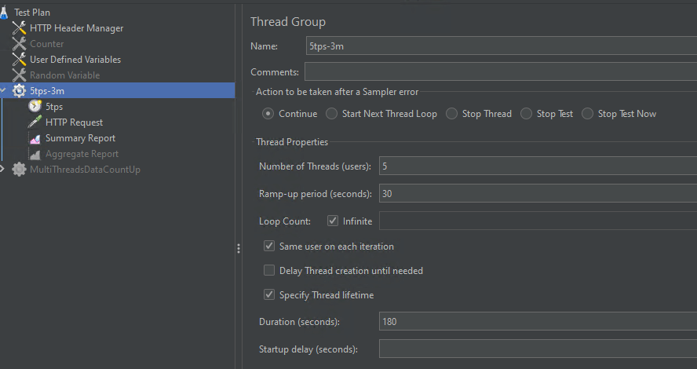Uncheck Specify Thread lifetime
Viewport: 697px width, 369px height.
tap(269, 294)
